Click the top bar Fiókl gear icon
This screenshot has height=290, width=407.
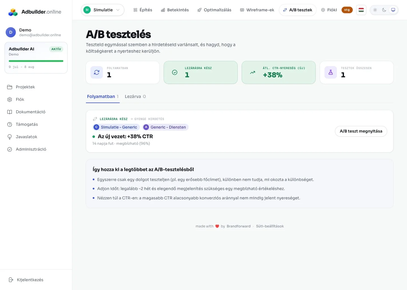[323, 10]
